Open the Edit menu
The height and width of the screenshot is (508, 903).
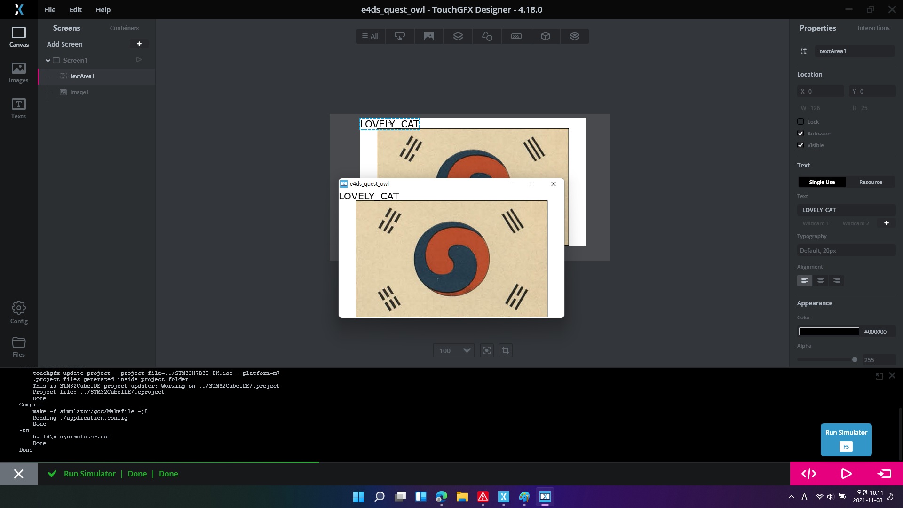(76, 9)
